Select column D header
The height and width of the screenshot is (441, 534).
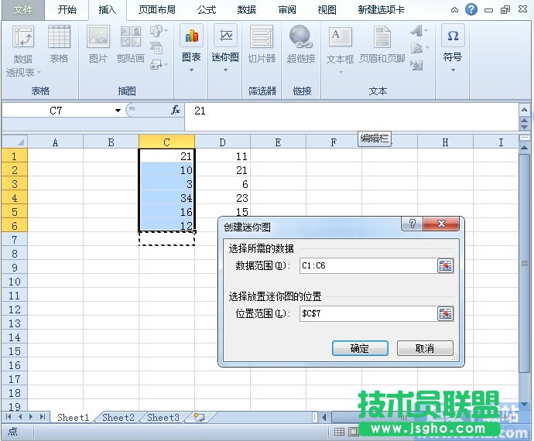pos(222,142)
